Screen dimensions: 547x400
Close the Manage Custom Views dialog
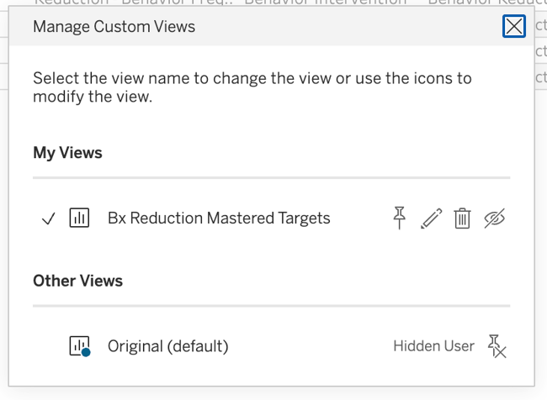[514, 26]
